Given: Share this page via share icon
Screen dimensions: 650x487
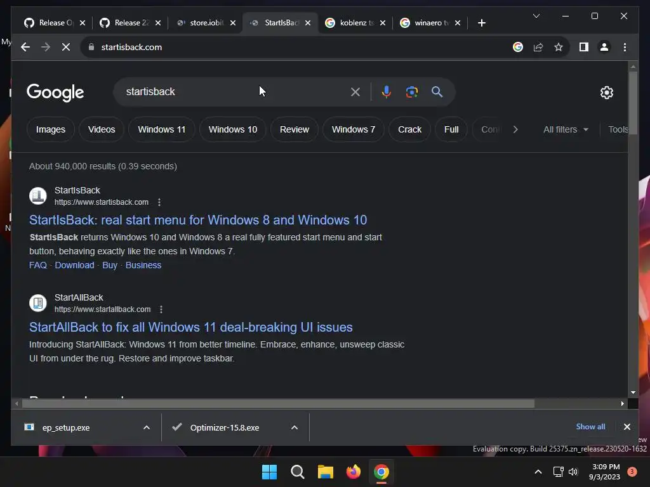Looking at the screenshot, I should [x=538, y=47].
